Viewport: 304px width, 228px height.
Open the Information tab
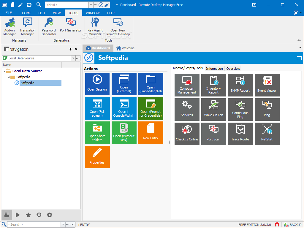coord(214,69)
